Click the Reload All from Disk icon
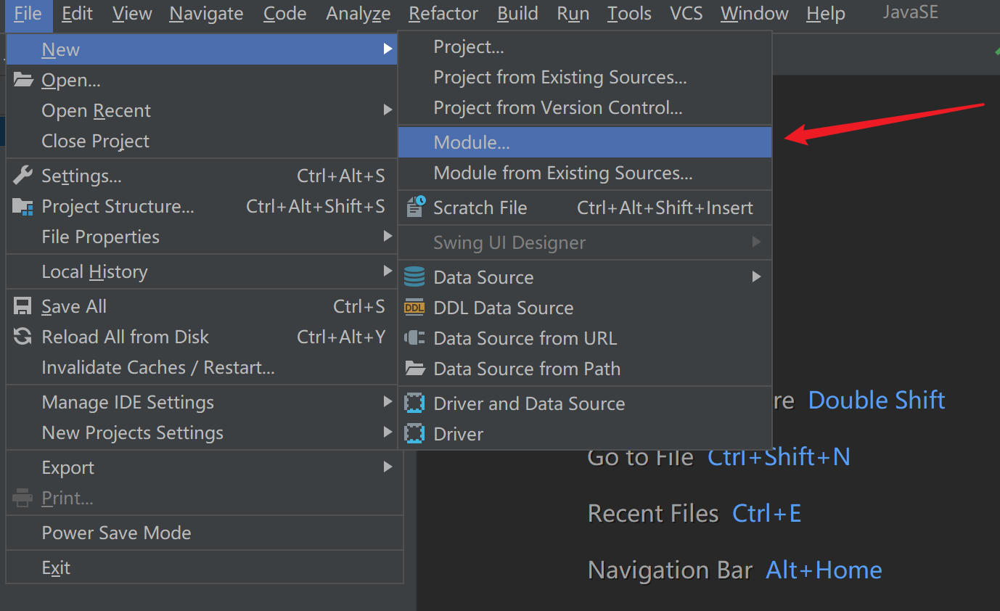The height and width of the screenshot is (611, 1000). click(x=23, y=337)
